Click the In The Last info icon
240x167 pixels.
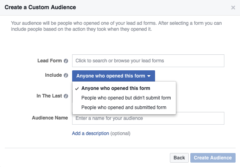pyautogui.click(x=66, y=96)
